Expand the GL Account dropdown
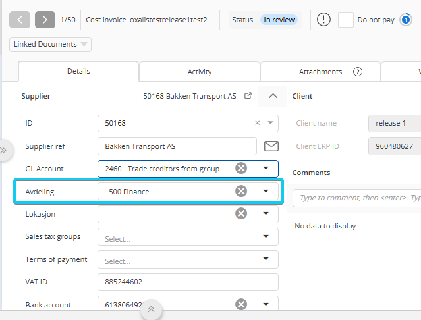421x320 pixels. coord(266,168)
